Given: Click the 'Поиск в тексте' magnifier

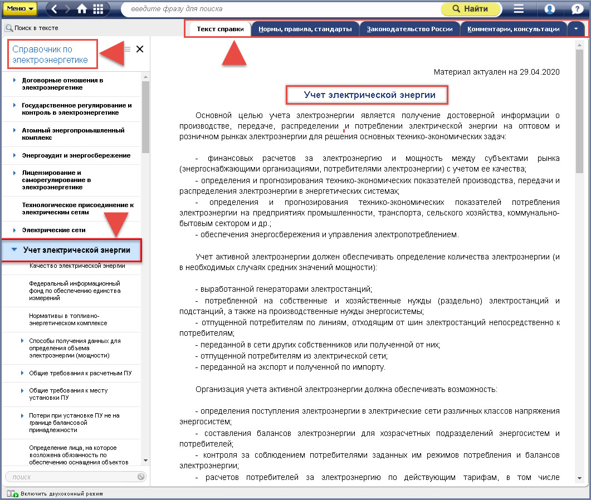Looking at the screenshot, I should coord(9,28).
